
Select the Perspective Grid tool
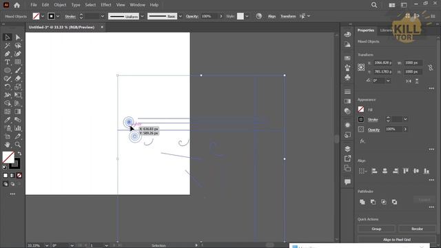tap(18, 103)
